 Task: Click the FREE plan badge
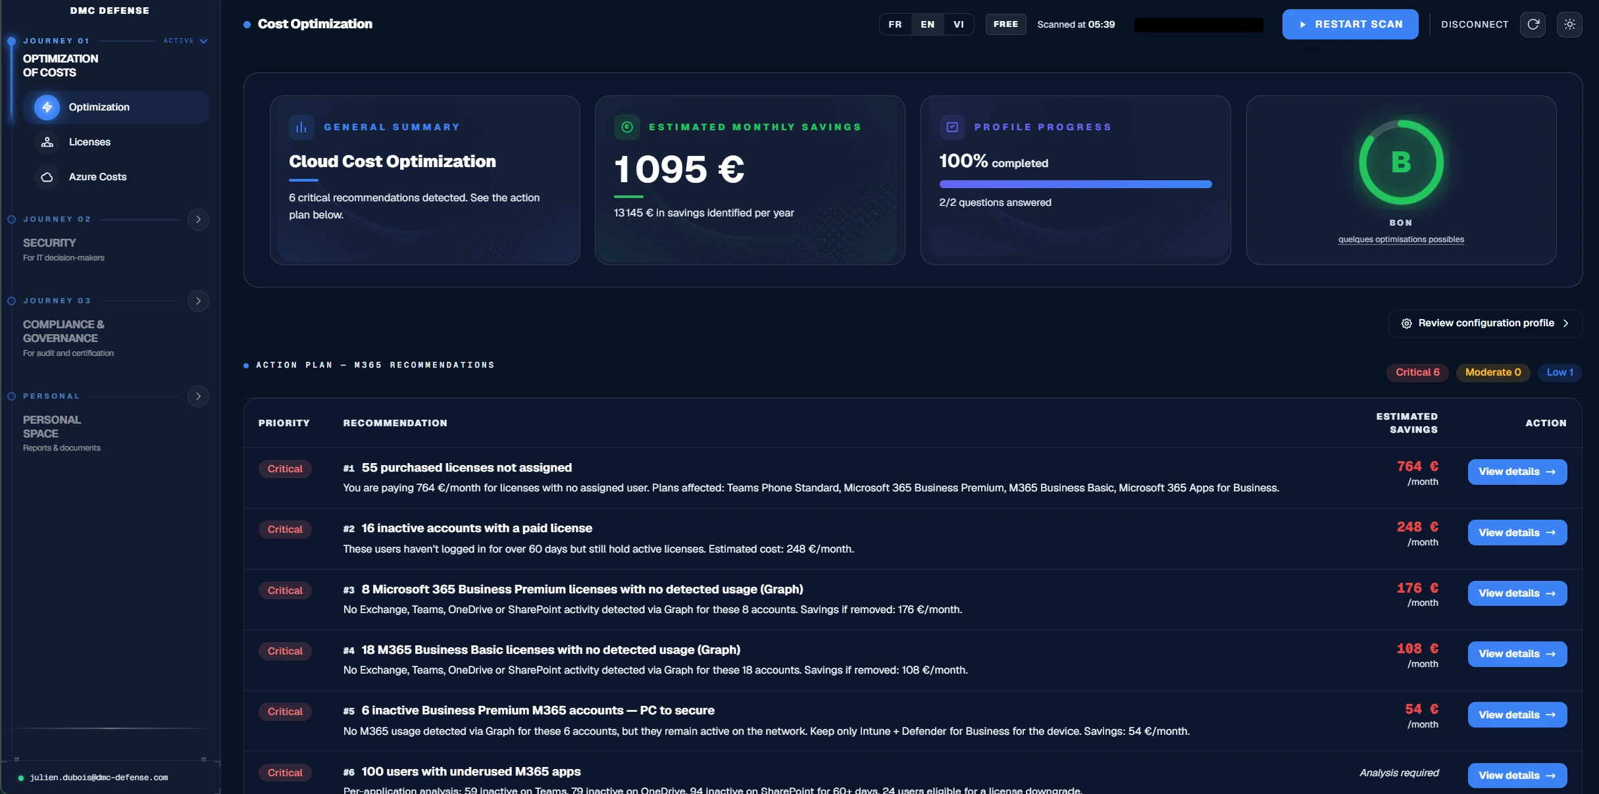tap(1005, 24)
